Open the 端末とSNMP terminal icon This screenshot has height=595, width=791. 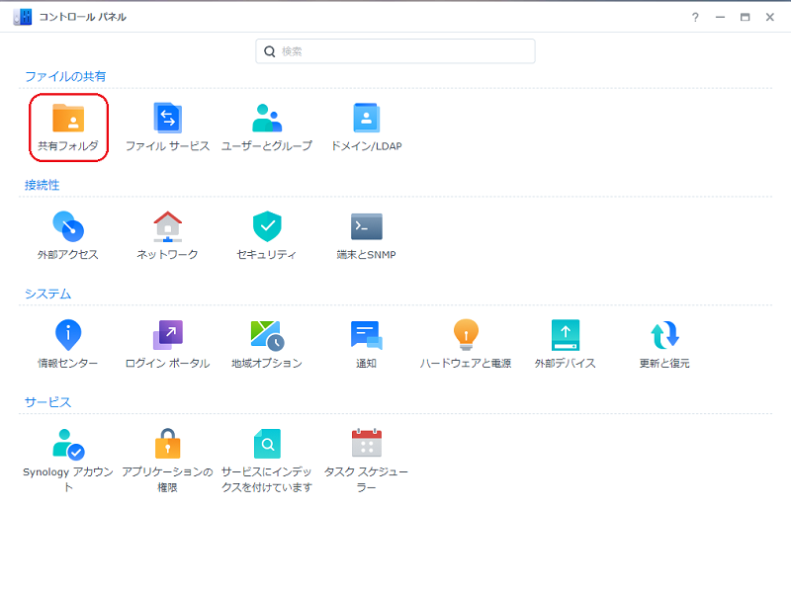click(x=366, y=226)
